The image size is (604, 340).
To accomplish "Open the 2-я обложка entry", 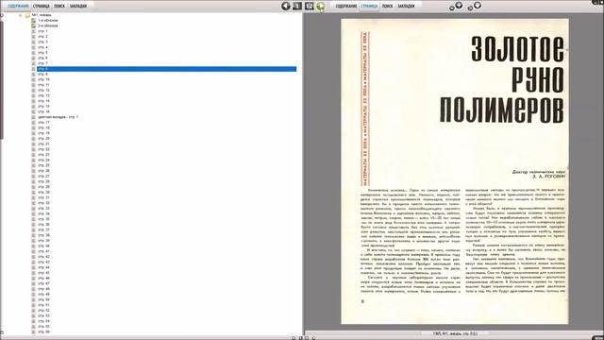I will [x=48, y=25].
